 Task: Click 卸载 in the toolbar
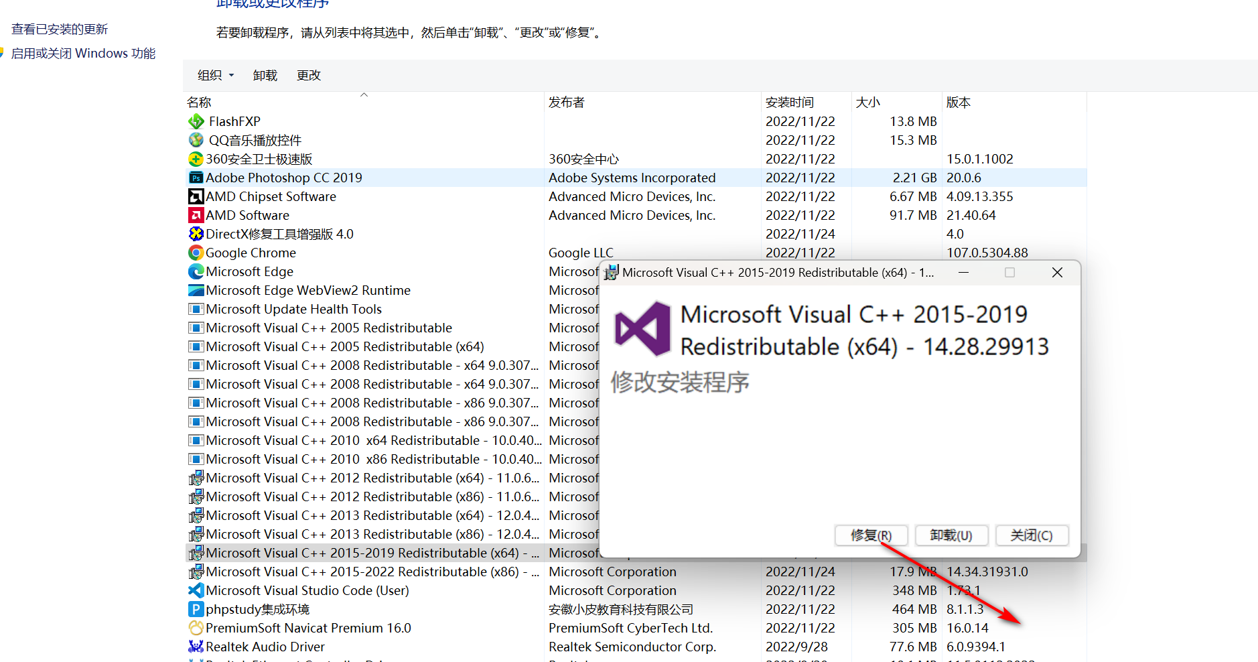(x=265, y=75)
